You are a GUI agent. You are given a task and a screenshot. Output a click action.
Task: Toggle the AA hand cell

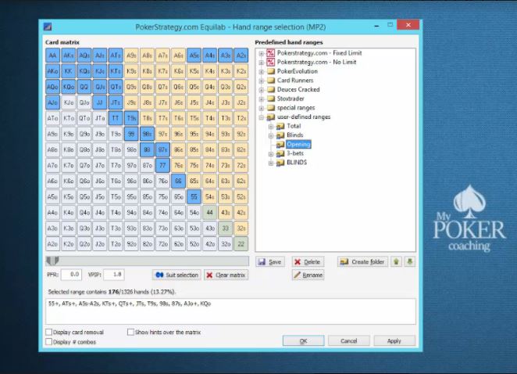coord(53,56)
